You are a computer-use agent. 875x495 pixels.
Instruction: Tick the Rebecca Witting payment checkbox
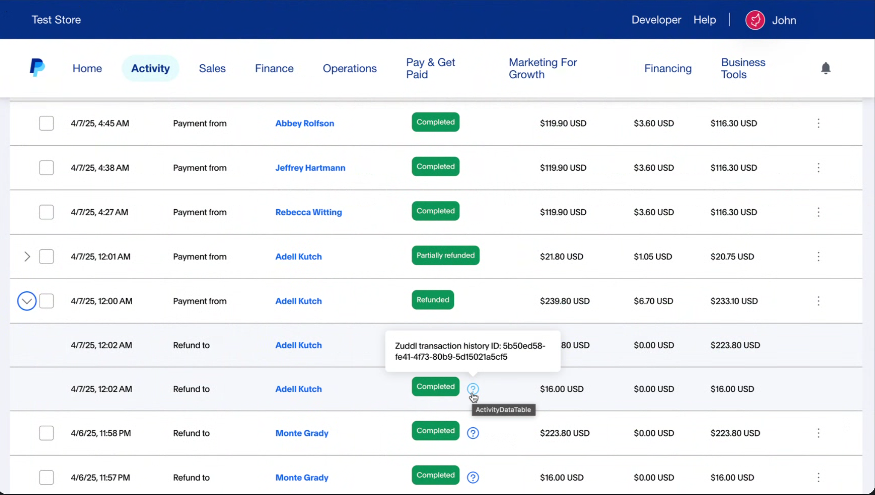(x=46, y=212)
